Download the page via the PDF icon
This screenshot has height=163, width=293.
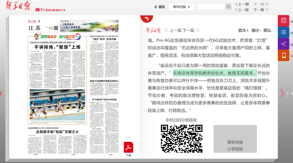point(129,147)
